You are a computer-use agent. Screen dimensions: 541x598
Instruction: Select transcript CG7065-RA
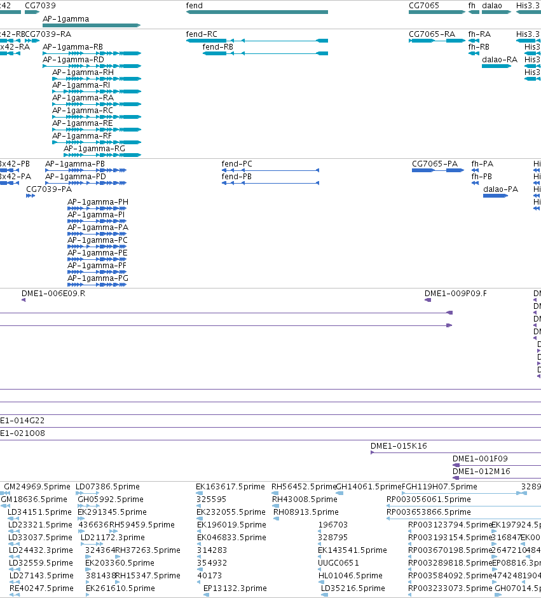tap(437, 41)
